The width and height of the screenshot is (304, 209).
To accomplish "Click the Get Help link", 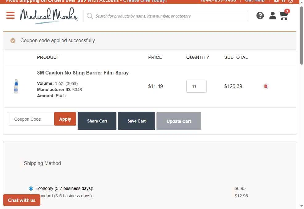I will (x=254, y=1).
